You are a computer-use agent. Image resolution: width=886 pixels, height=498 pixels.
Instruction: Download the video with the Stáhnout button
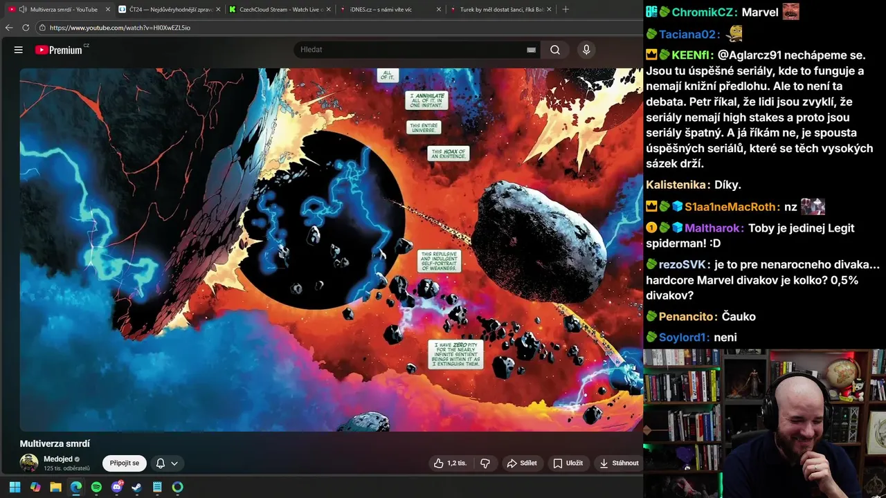click(x=619, y=463)
